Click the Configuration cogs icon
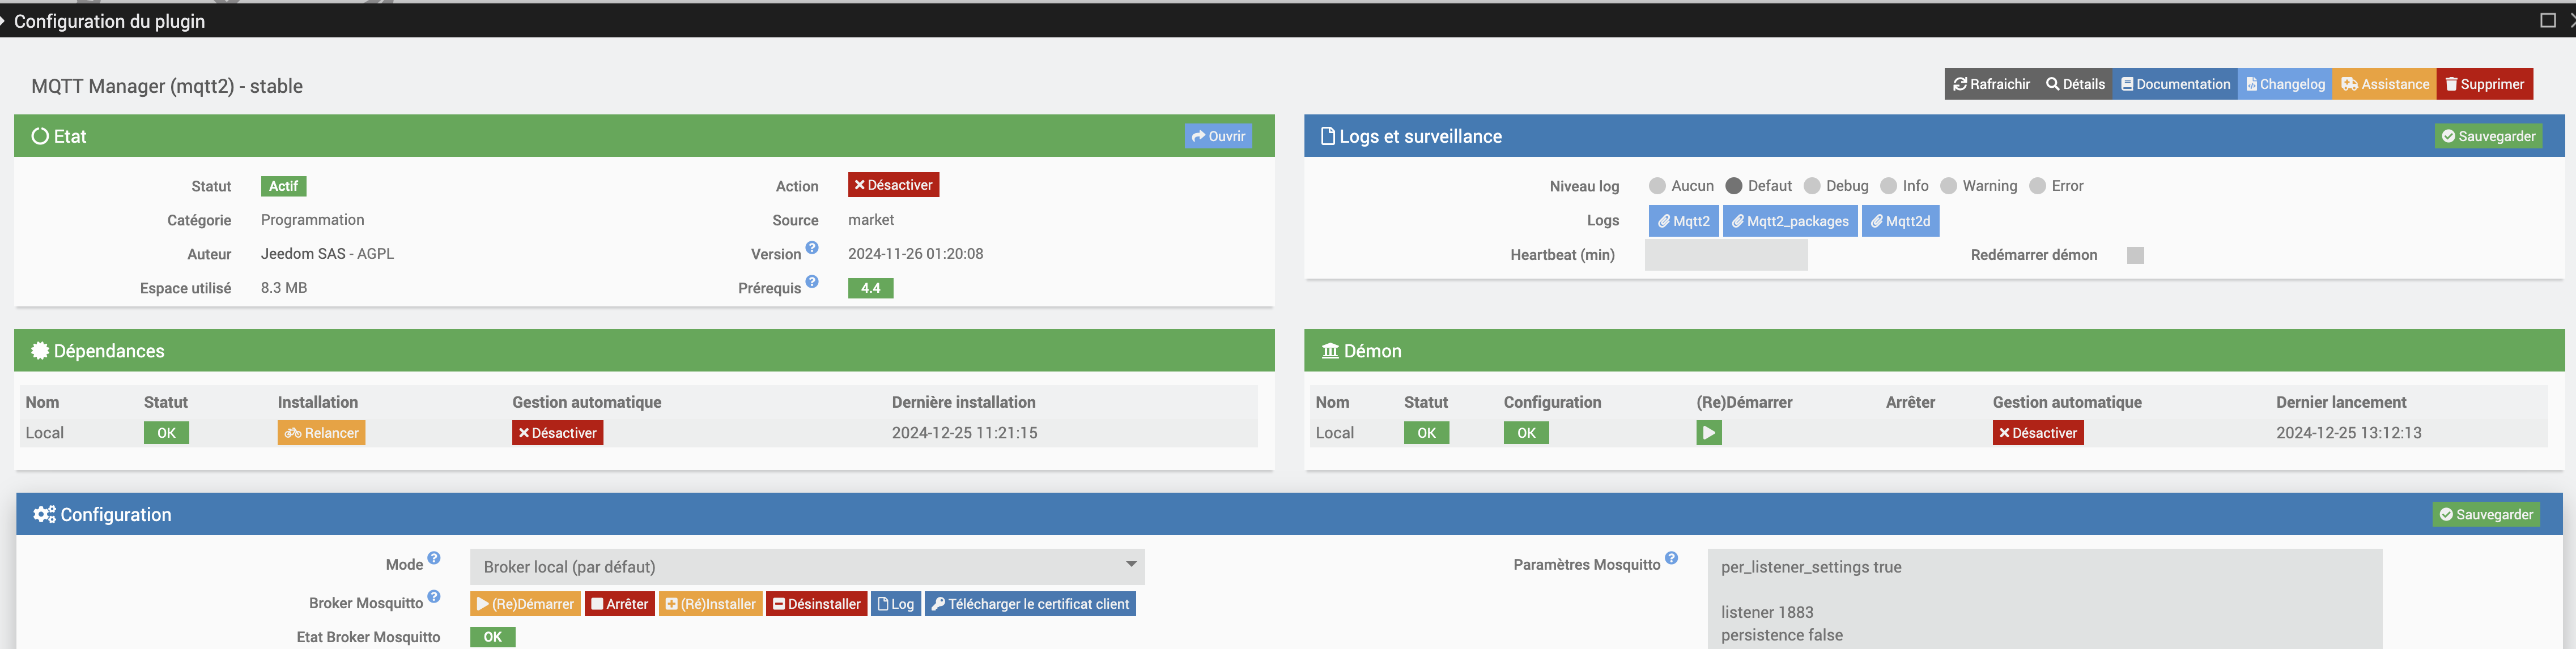 (x=44, y=514)
